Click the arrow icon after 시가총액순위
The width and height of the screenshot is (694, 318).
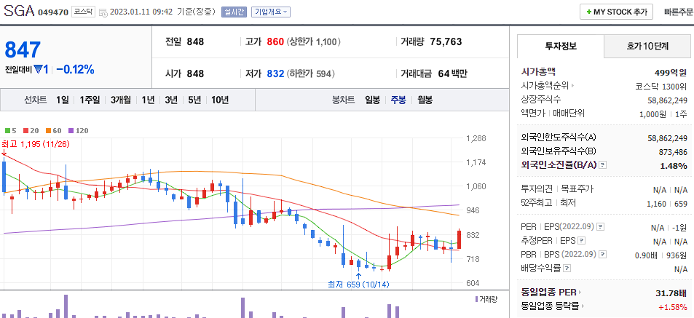pos(572,86)
